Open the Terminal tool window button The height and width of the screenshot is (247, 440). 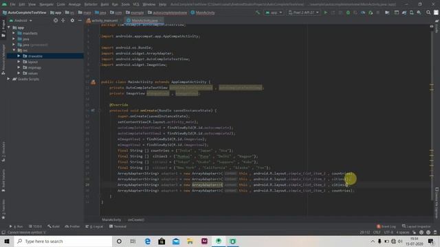pyautogui.click(x=118, y=226)
